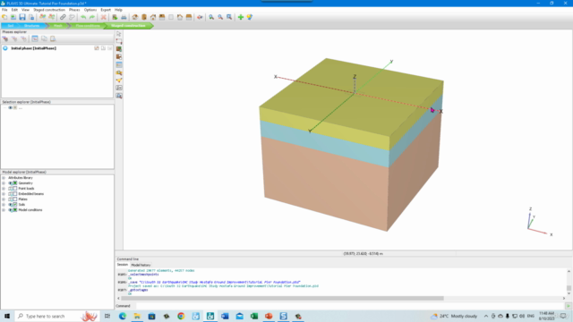The width and height of the screenshot is (573, 322).
Task: Select the rectangle multi-select tool
Action: [119, 41]
